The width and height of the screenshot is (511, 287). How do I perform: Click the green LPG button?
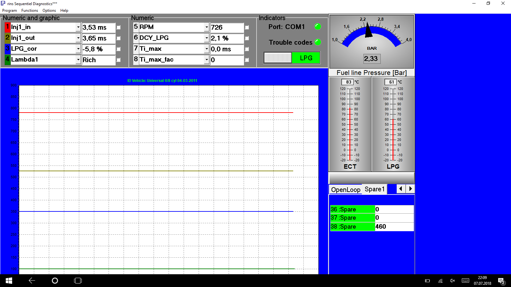point(306,58)
